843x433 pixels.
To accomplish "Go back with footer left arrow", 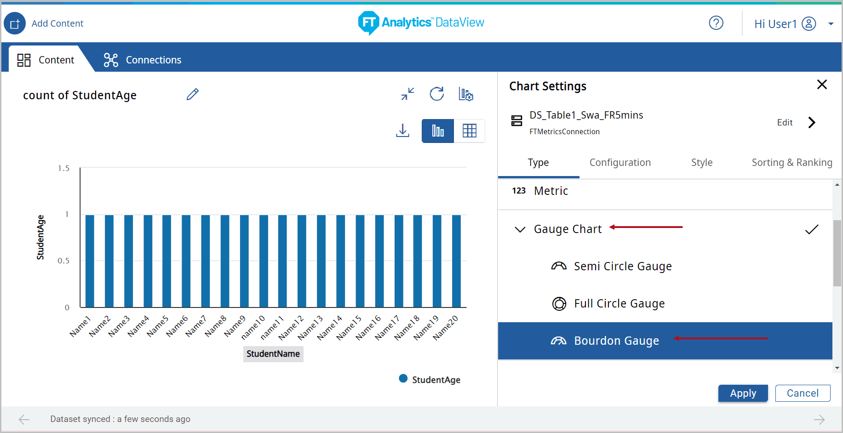I will [24, 419].
